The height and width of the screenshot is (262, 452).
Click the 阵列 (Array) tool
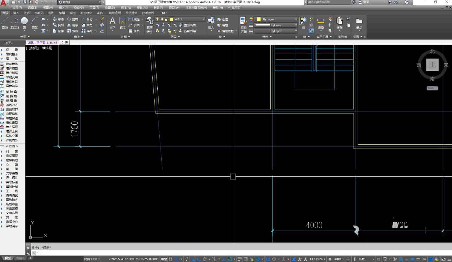pos(87,31)
